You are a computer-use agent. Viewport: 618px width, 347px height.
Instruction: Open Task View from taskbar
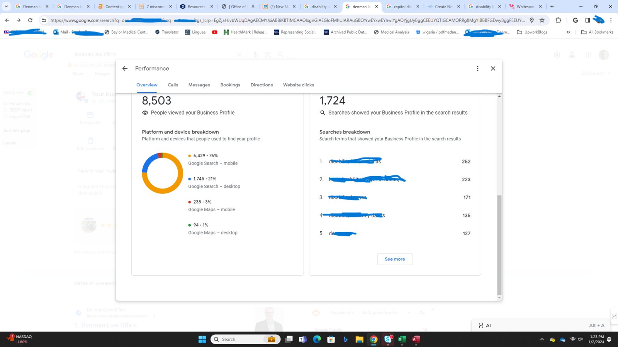[x=289, y=339]
